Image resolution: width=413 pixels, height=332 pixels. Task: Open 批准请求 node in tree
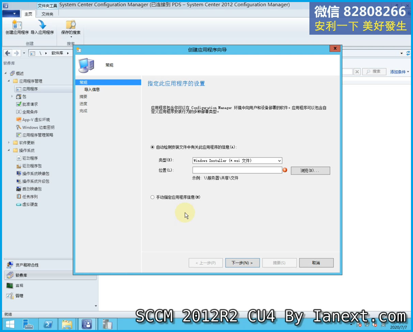pos(30,104)
